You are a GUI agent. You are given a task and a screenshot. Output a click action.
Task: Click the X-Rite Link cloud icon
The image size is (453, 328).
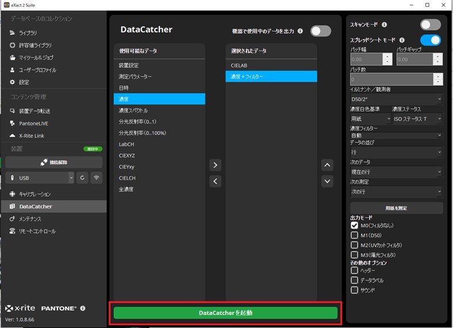click(x=13, y=136)
